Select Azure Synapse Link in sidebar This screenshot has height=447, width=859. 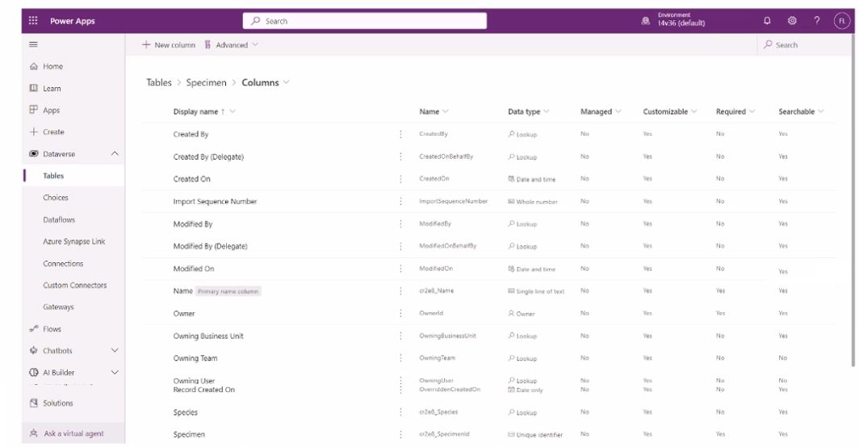click(x=73, y=241)
